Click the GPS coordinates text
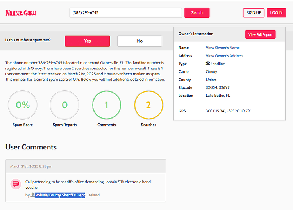293x210 pixels. tap(229, 111)
